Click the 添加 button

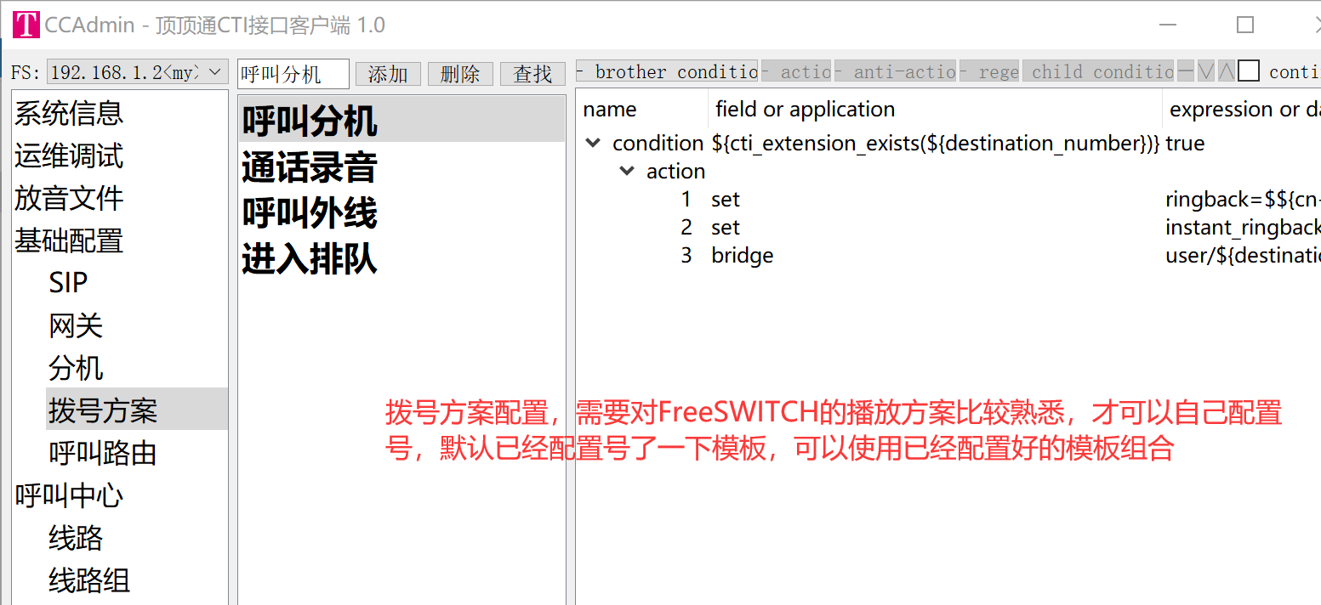pos(388,74)
